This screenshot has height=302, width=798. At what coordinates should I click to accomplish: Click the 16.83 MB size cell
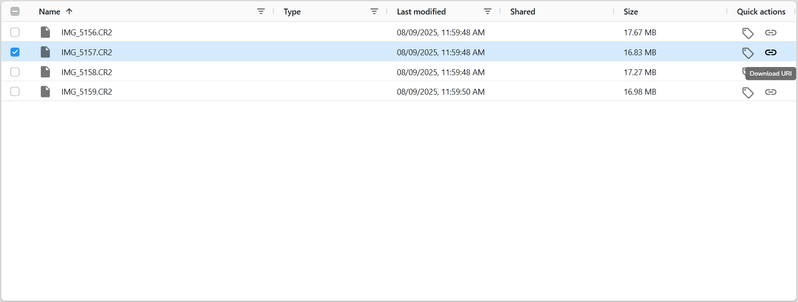click(640, 53)
